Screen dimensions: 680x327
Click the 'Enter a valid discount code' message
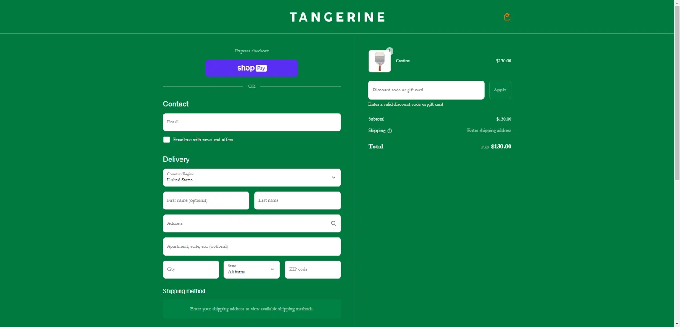(406, 104)
